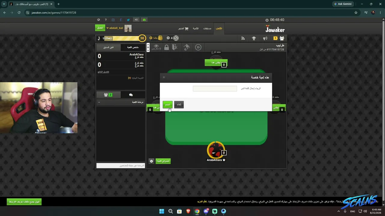Open Windows taskbar search
Image resolution: width=385 pixels, height=216 pixels.
coord(171,211)
